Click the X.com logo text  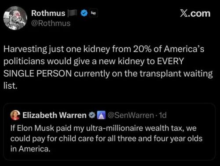pyautogui.click(x=195, y=14)
